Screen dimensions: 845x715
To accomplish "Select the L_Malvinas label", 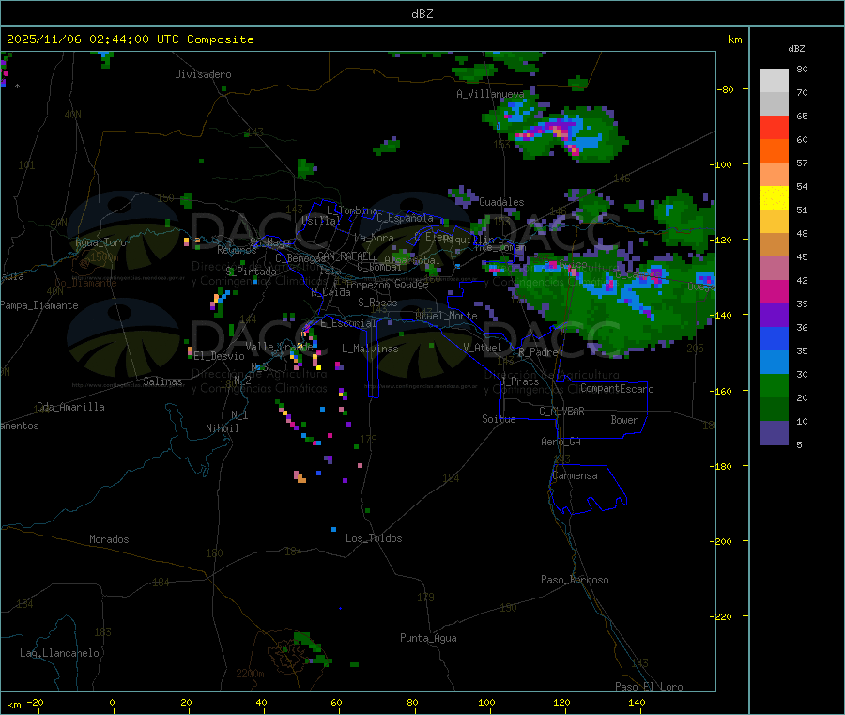I will click(x=370, y=350).
